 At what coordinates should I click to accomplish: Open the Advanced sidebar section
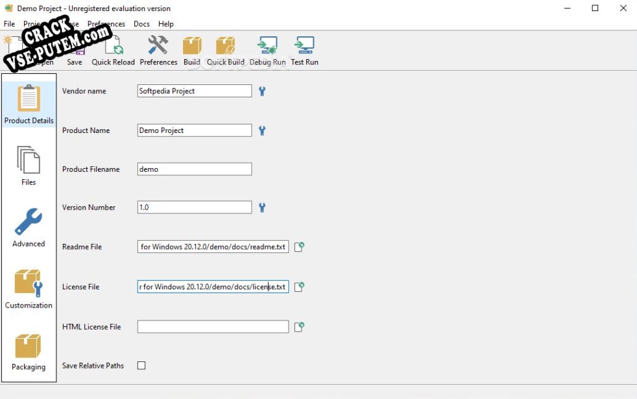click(x=29, y=228)
